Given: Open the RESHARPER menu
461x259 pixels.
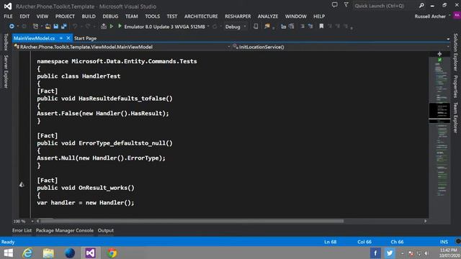Looking at the screenshot, I should (x=238, y=17).
